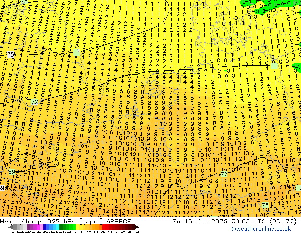Click the 72 label among the 6s and 7s
Screen dimensions: 301x233
point(34,102)
